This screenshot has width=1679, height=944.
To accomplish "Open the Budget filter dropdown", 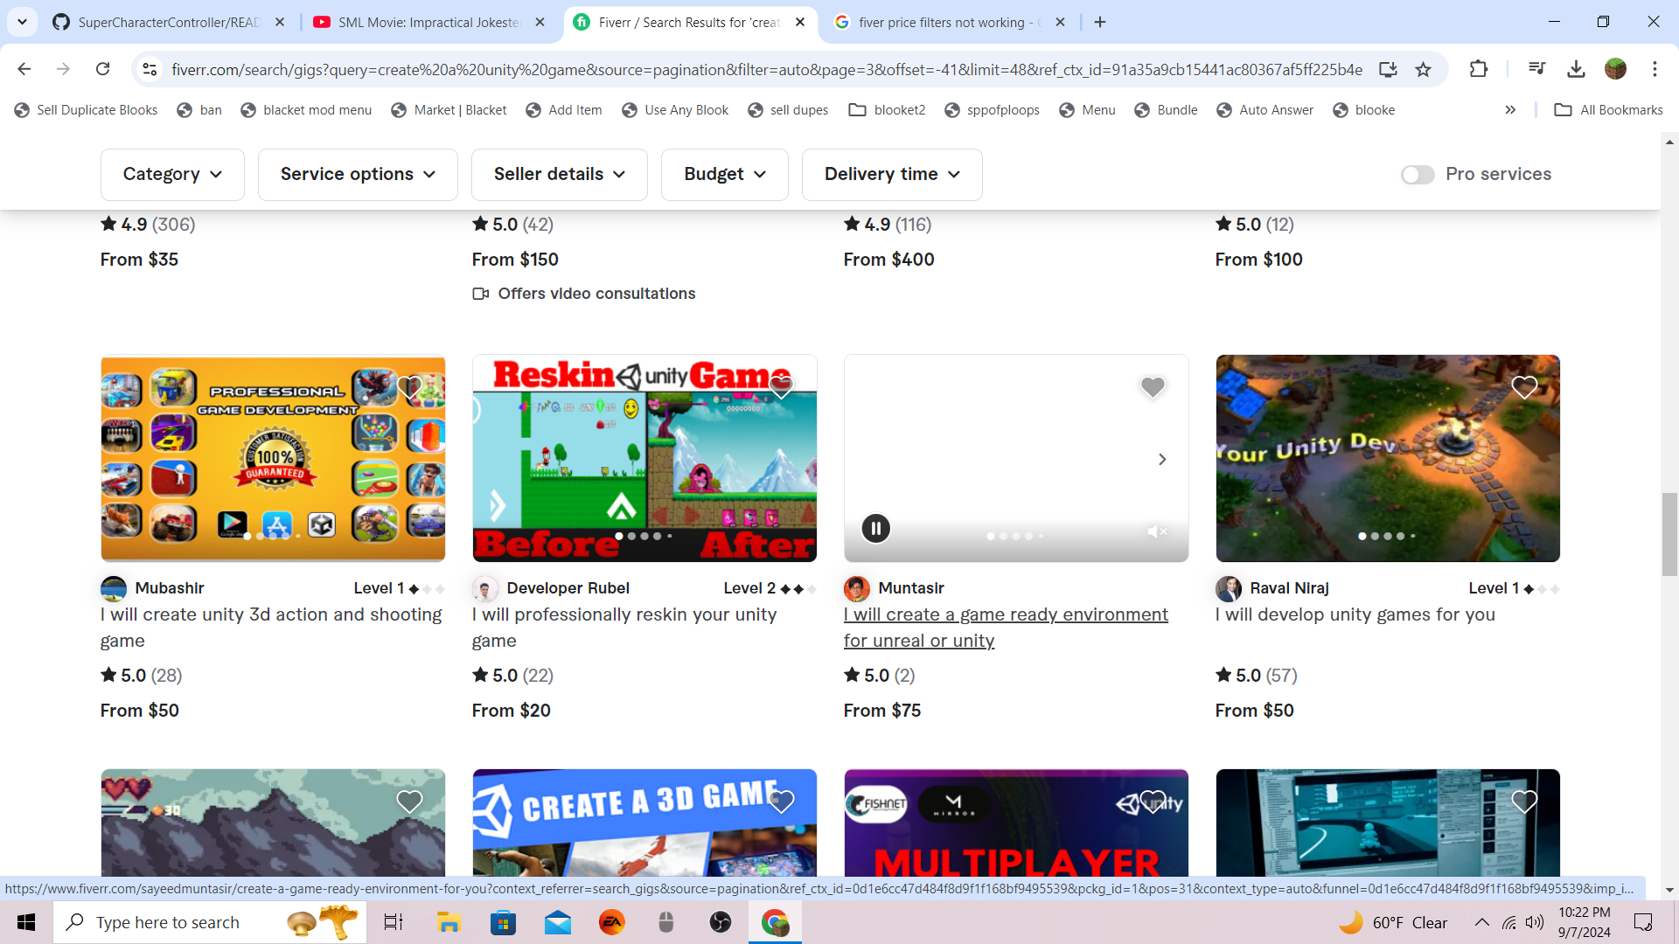I will 724,175.
